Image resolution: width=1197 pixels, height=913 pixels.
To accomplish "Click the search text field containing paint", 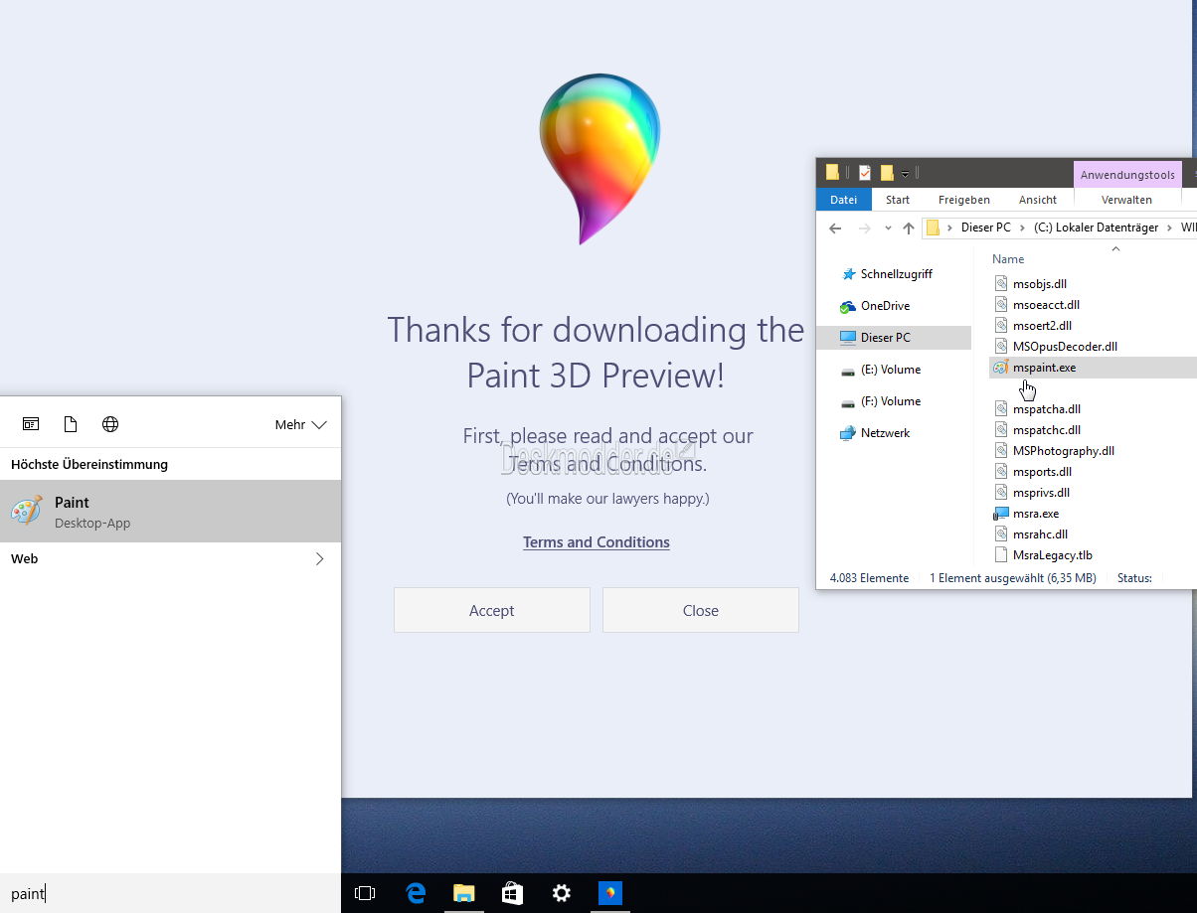I will click(170, 893).
